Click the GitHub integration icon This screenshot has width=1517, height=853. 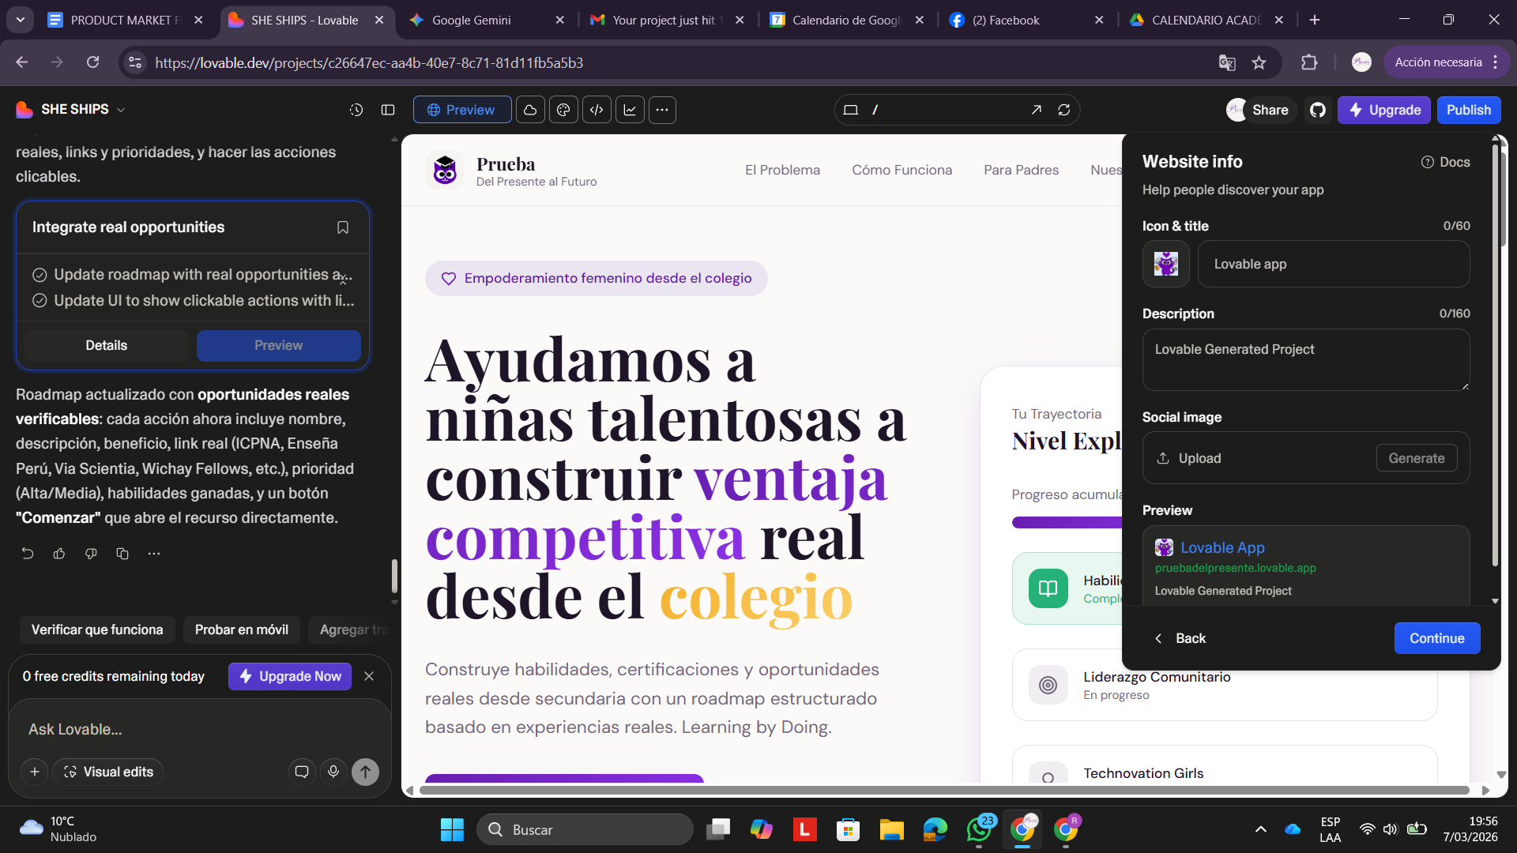(1318, 110)
